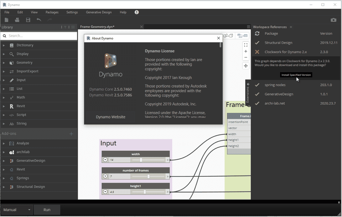Switch to the Workspace References tab
This screenshot has height=217, width=342.
click(x=270, y=27)
